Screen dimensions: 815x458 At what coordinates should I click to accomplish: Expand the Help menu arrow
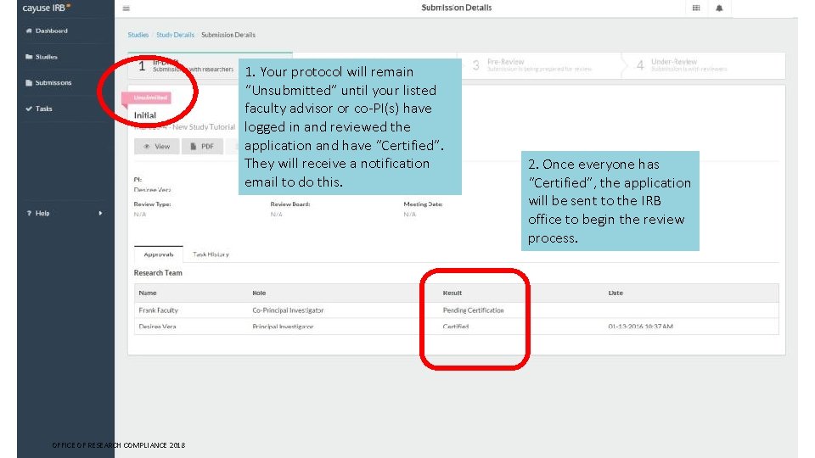pyautogui.click(x=100, y=213)
